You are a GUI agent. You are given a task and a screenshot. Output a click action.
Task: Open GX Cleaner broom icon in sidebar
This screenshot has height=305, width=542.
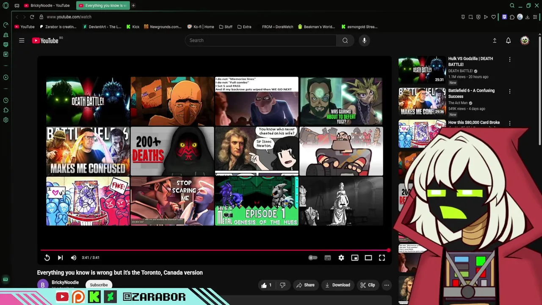(x=6, y=35)
